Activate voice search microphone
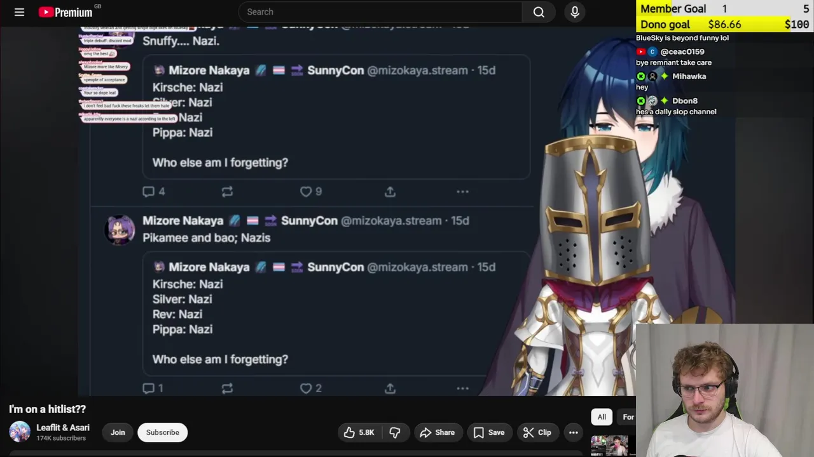This screenshot has height=457, width=814. point(575,12)
